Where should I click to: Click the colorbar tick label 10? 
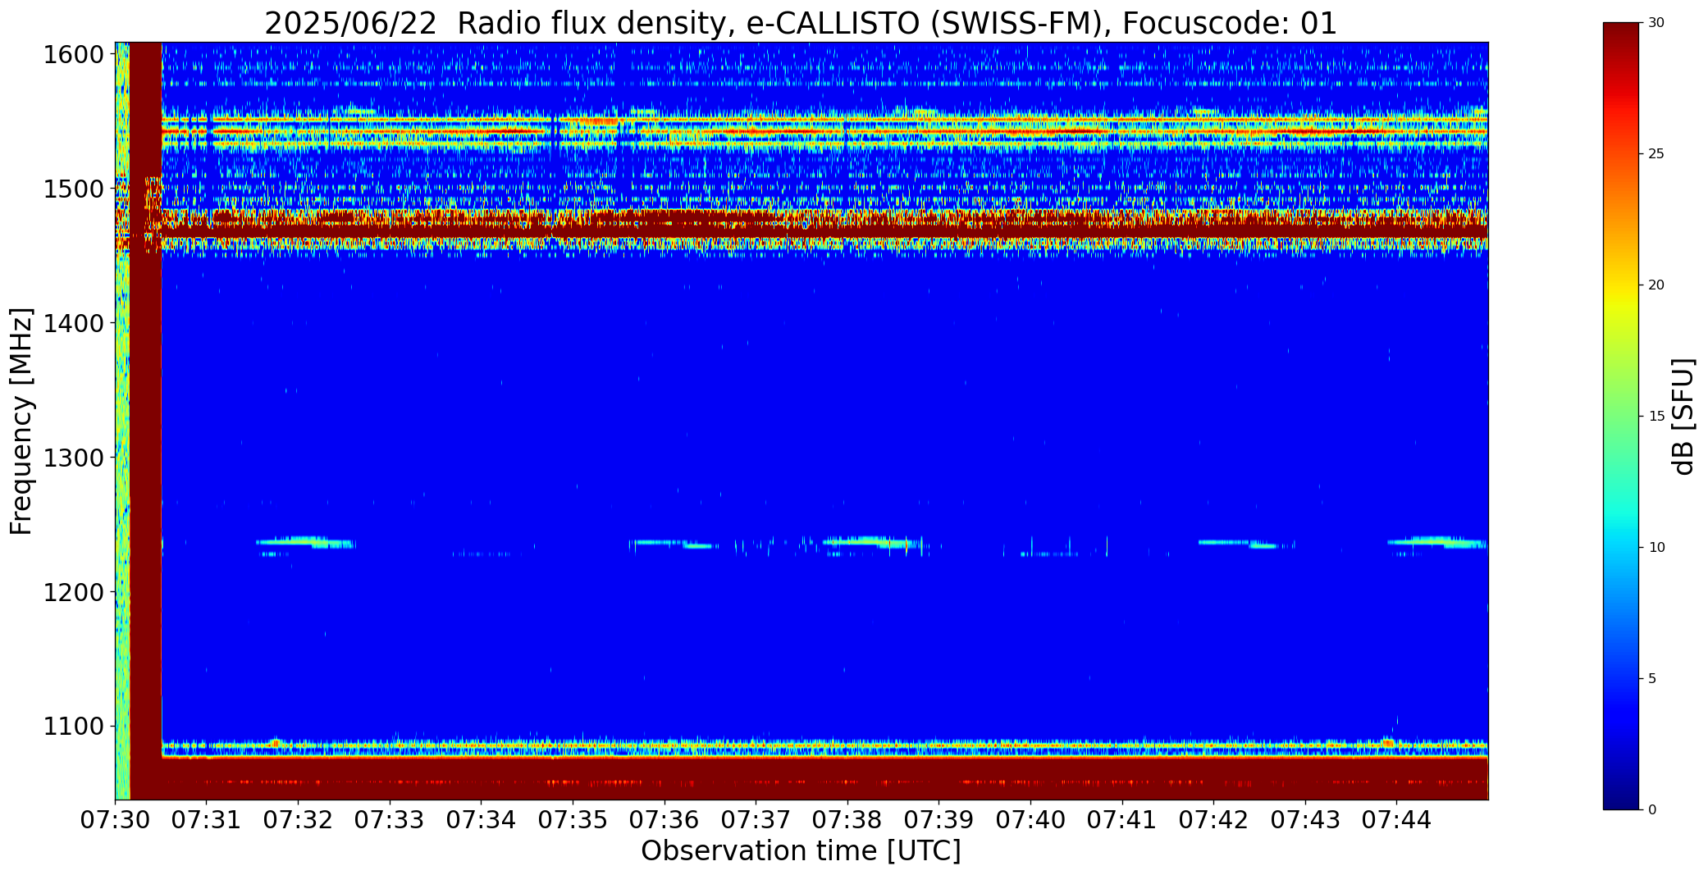tap(1656, 548)
